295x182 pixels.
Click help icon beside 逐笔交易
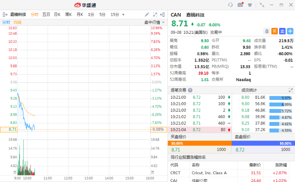click(x=190, y=90)
